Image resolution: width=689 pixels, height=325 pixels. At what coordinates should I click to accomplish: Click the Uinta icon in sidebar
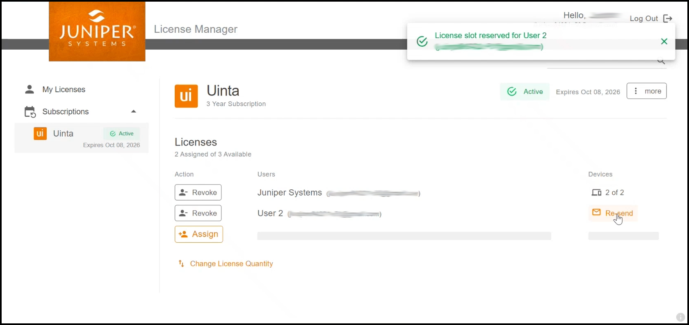[40, 134]
